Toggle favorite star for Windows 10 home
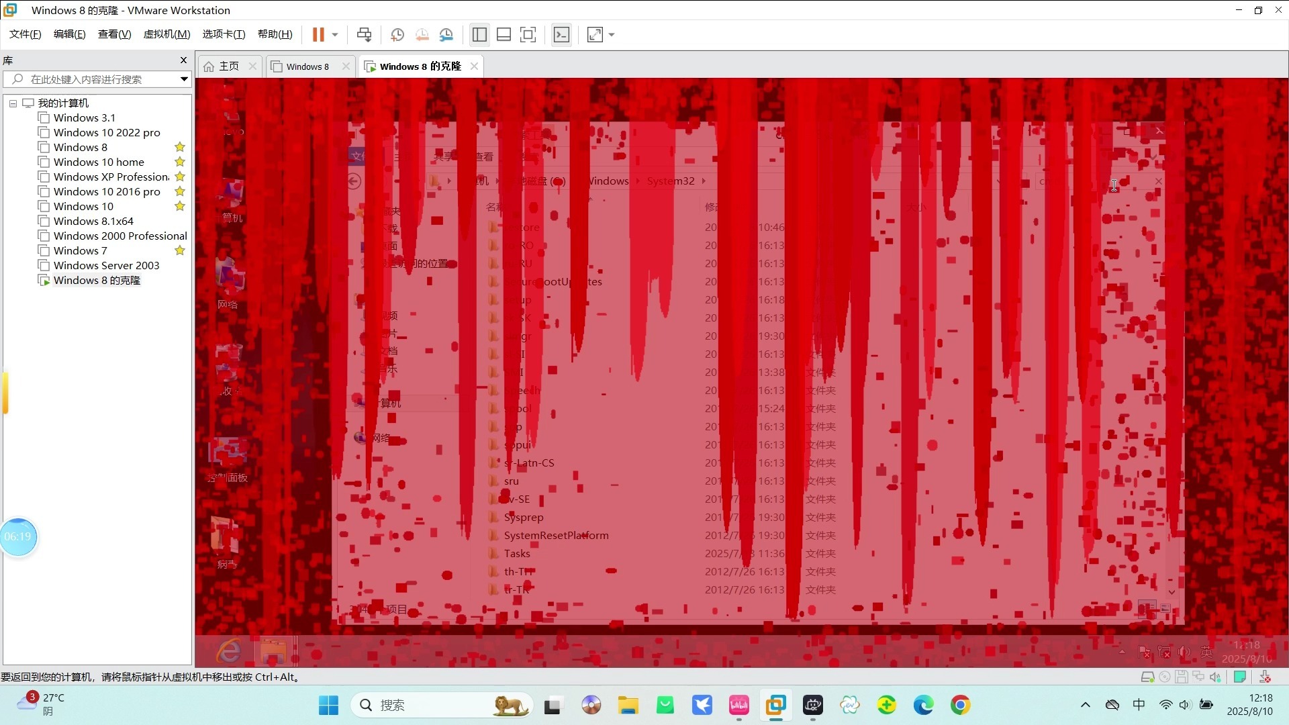 click(x=180, y=162)
